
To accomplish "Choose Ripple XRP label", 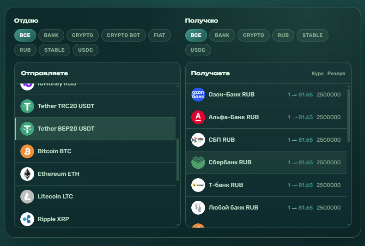I will click(53, 219).
